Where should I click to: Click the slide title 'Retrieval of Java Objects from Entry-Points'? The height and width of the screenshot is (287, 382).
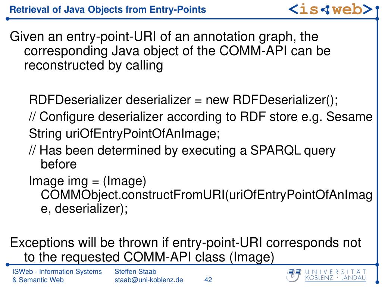coord(108,9)
